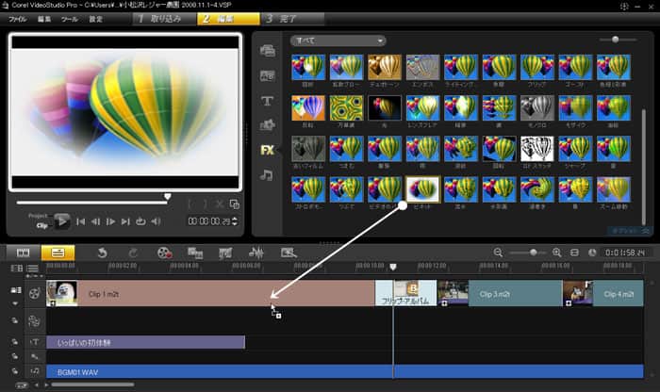The width and height of the screenshot is (660, 392).
Task: Go to step 2 編集 tab
Action: 228,19
